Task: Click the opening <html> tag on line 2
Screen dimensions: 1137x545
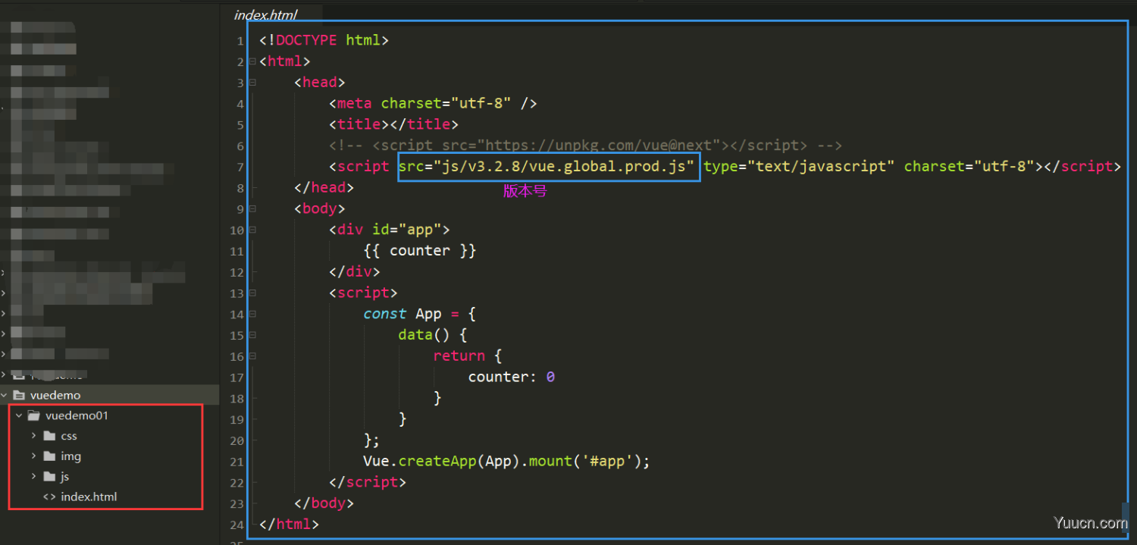Action: click(x=284, y=61)
